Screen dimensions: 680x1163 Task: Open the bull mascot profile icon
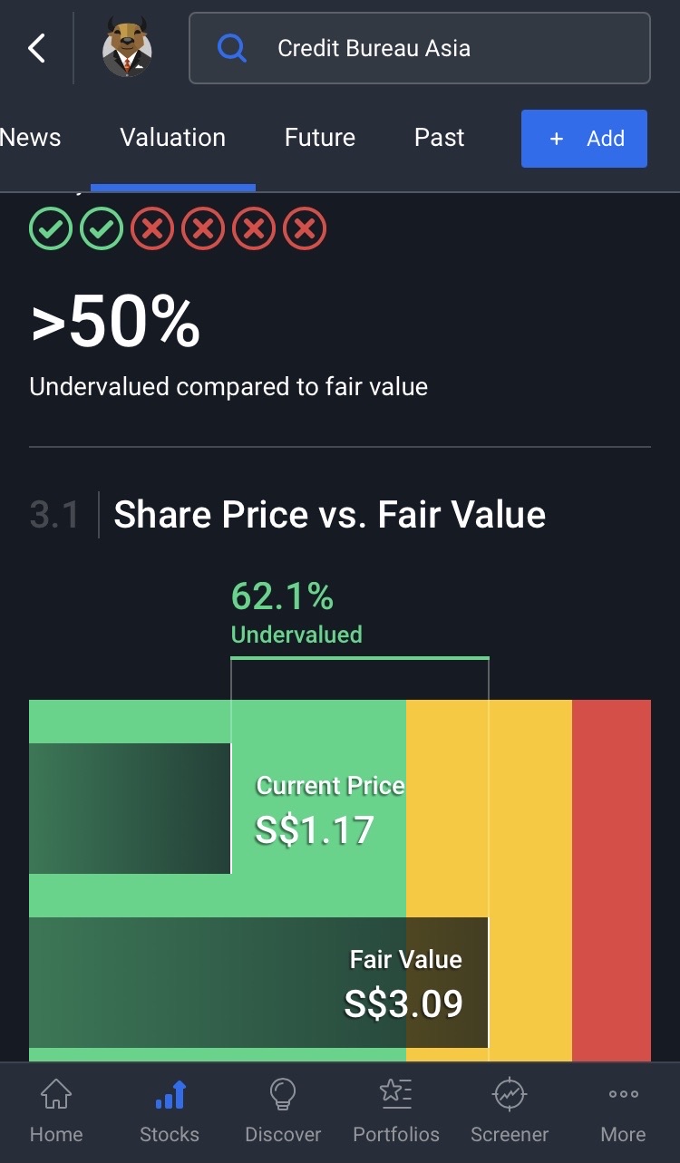tap(127, 48)
